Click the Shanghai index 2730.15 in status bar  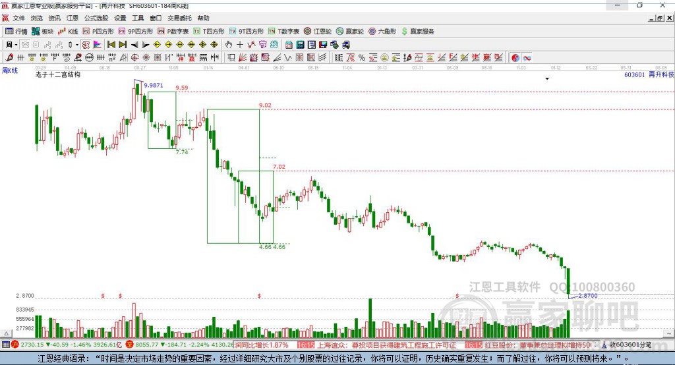32,345
